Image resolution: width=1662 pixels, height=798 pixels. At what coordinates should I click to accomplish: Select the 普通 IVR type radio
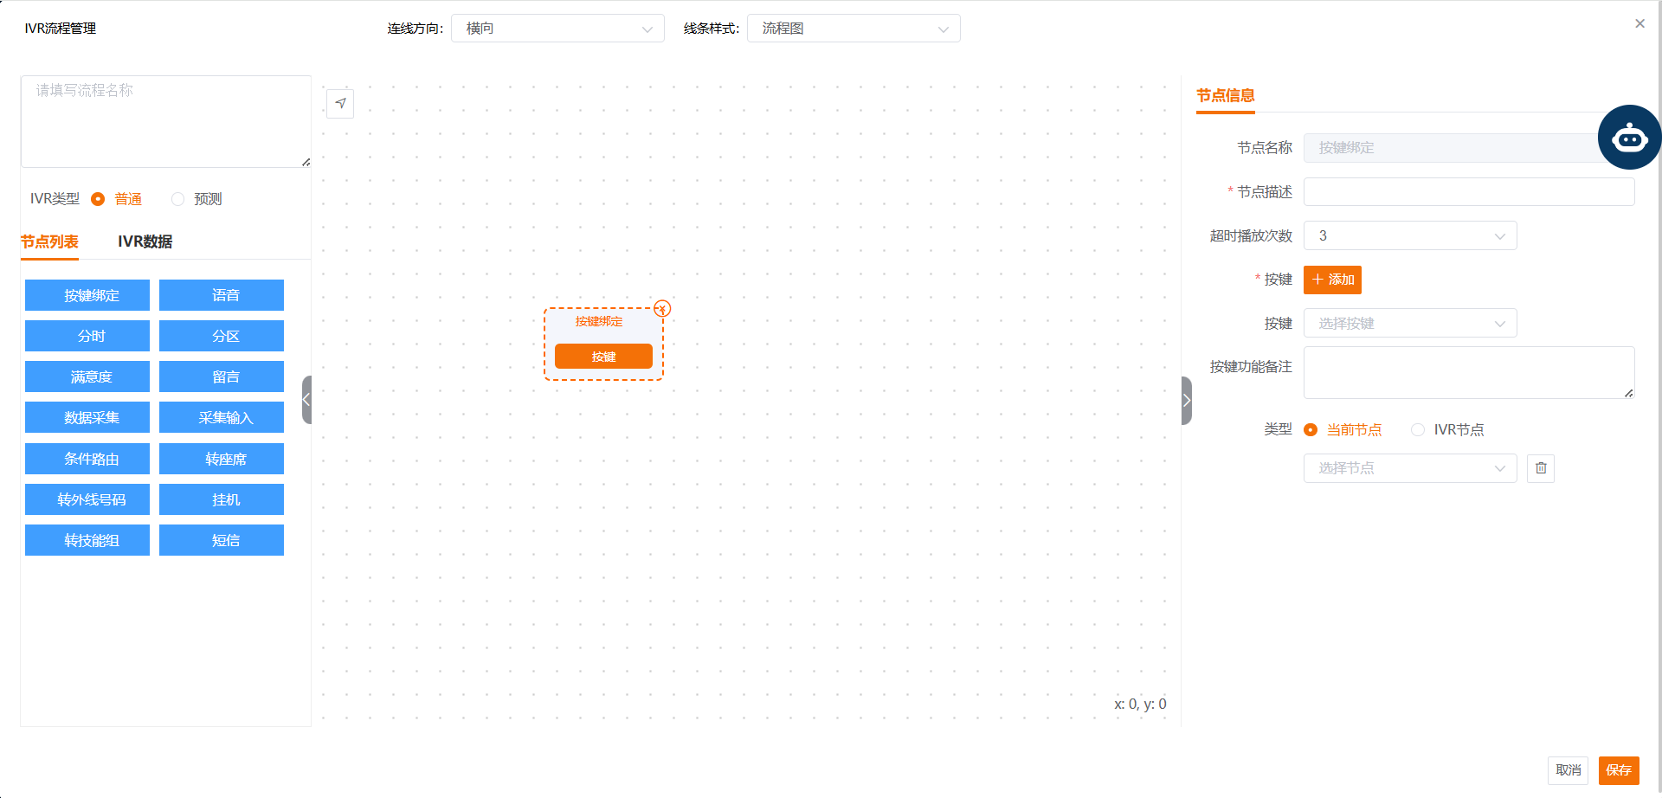[x=98, y=199]
